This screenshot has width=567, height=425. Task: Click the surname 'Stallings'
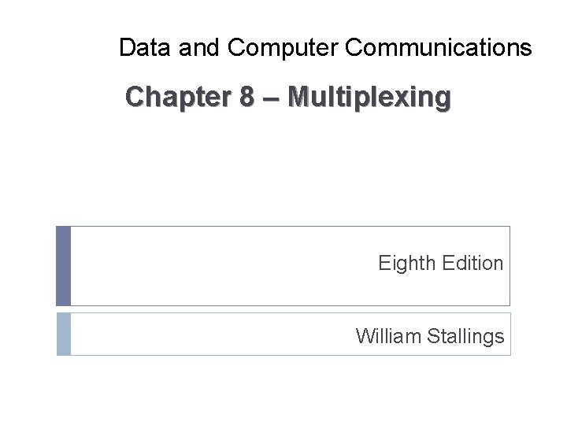(x=465, y=337)
